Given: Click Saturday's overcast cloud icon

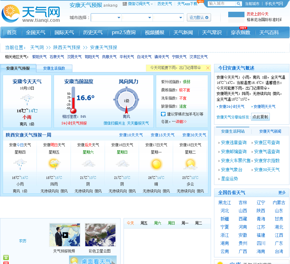Looking at the screenshot, I should (88, 164).
